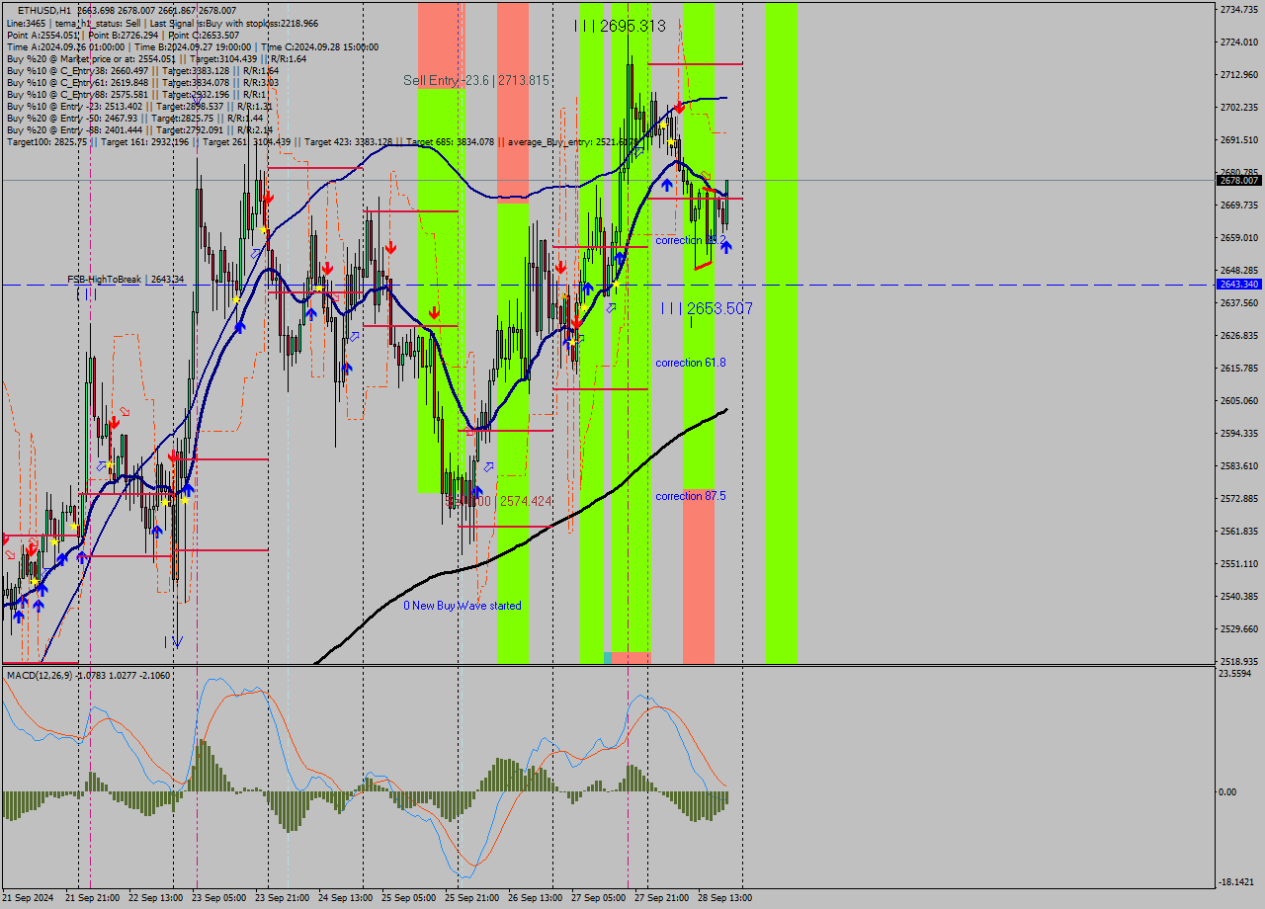Click the blue 2643.340 price axis tag
This screenshot has width=1265, height=909.
point(1239,284)
